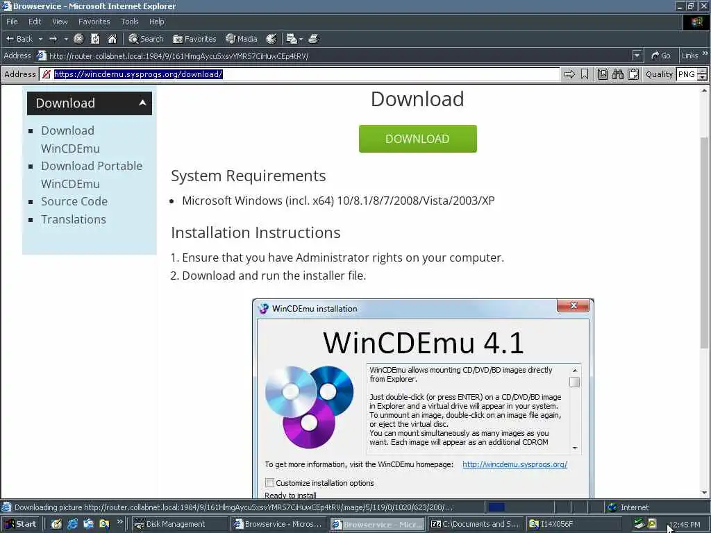Click the Mail toolbar icon
The image size is (711, 533).
click(x=292, y=39)
